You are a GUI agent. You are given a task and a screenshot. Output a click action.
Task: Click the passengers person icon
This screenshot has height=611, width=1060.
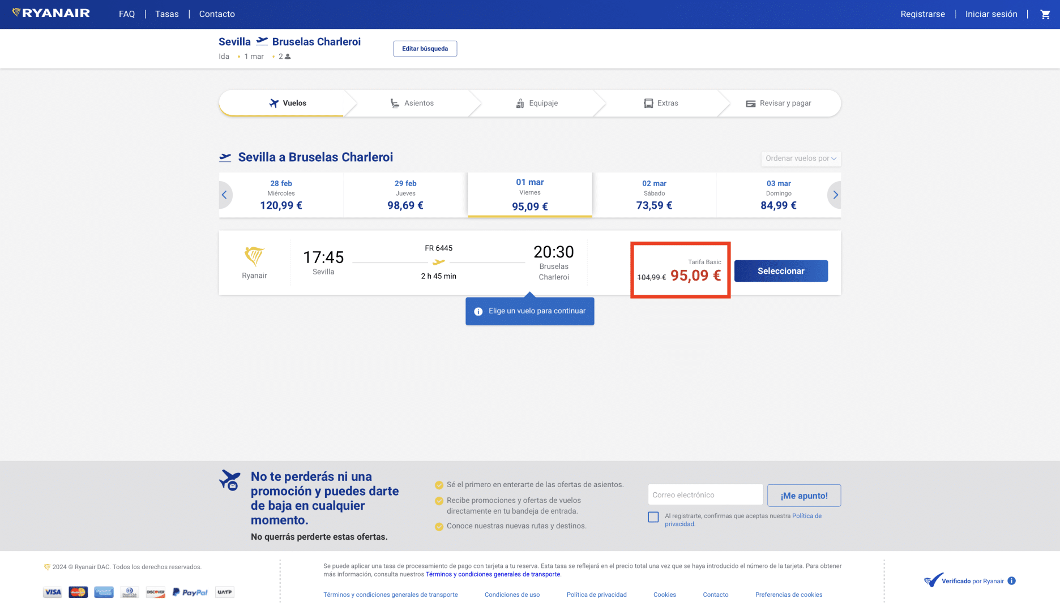pos(288,57)
